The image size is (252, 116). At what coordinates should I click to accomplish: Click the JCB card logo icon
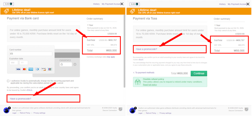(x=50, y=69)
